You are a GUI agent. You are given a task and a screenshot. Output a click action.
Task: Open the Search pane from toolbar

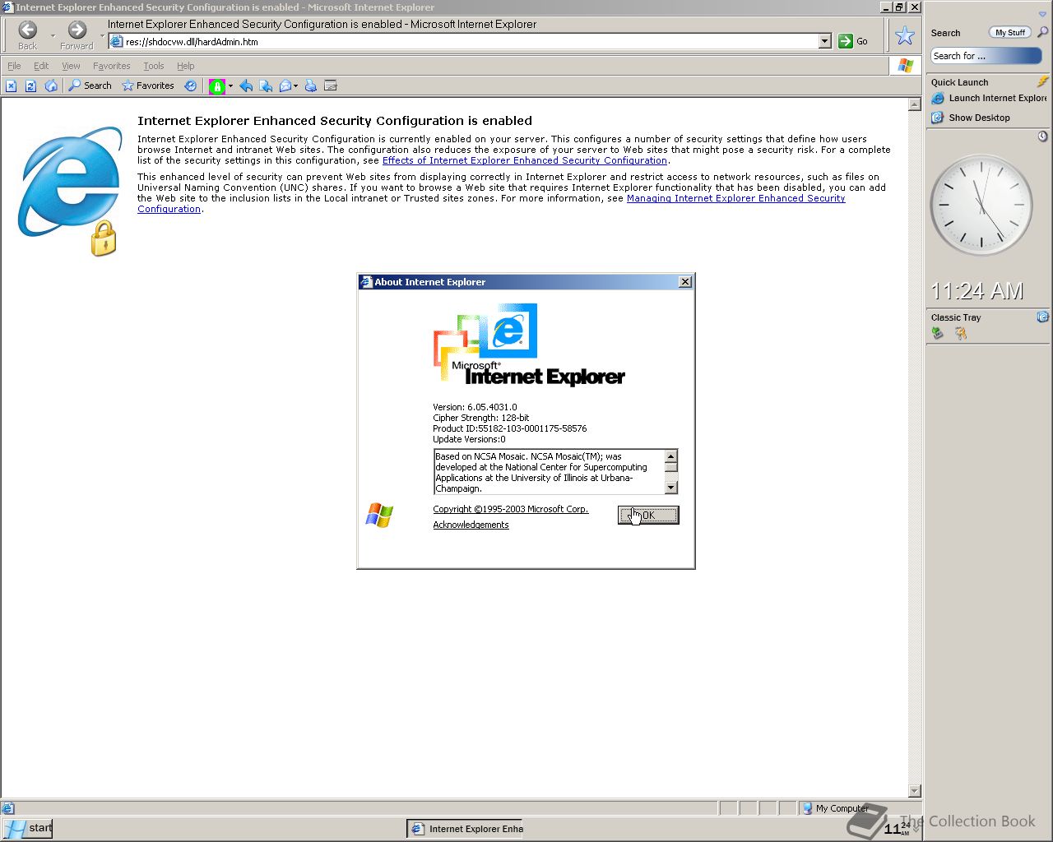90,86
